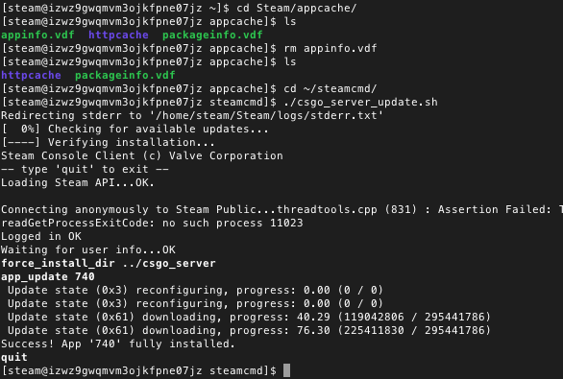
Task: Click the download progress 76.30 line
Action: (249, 330)
